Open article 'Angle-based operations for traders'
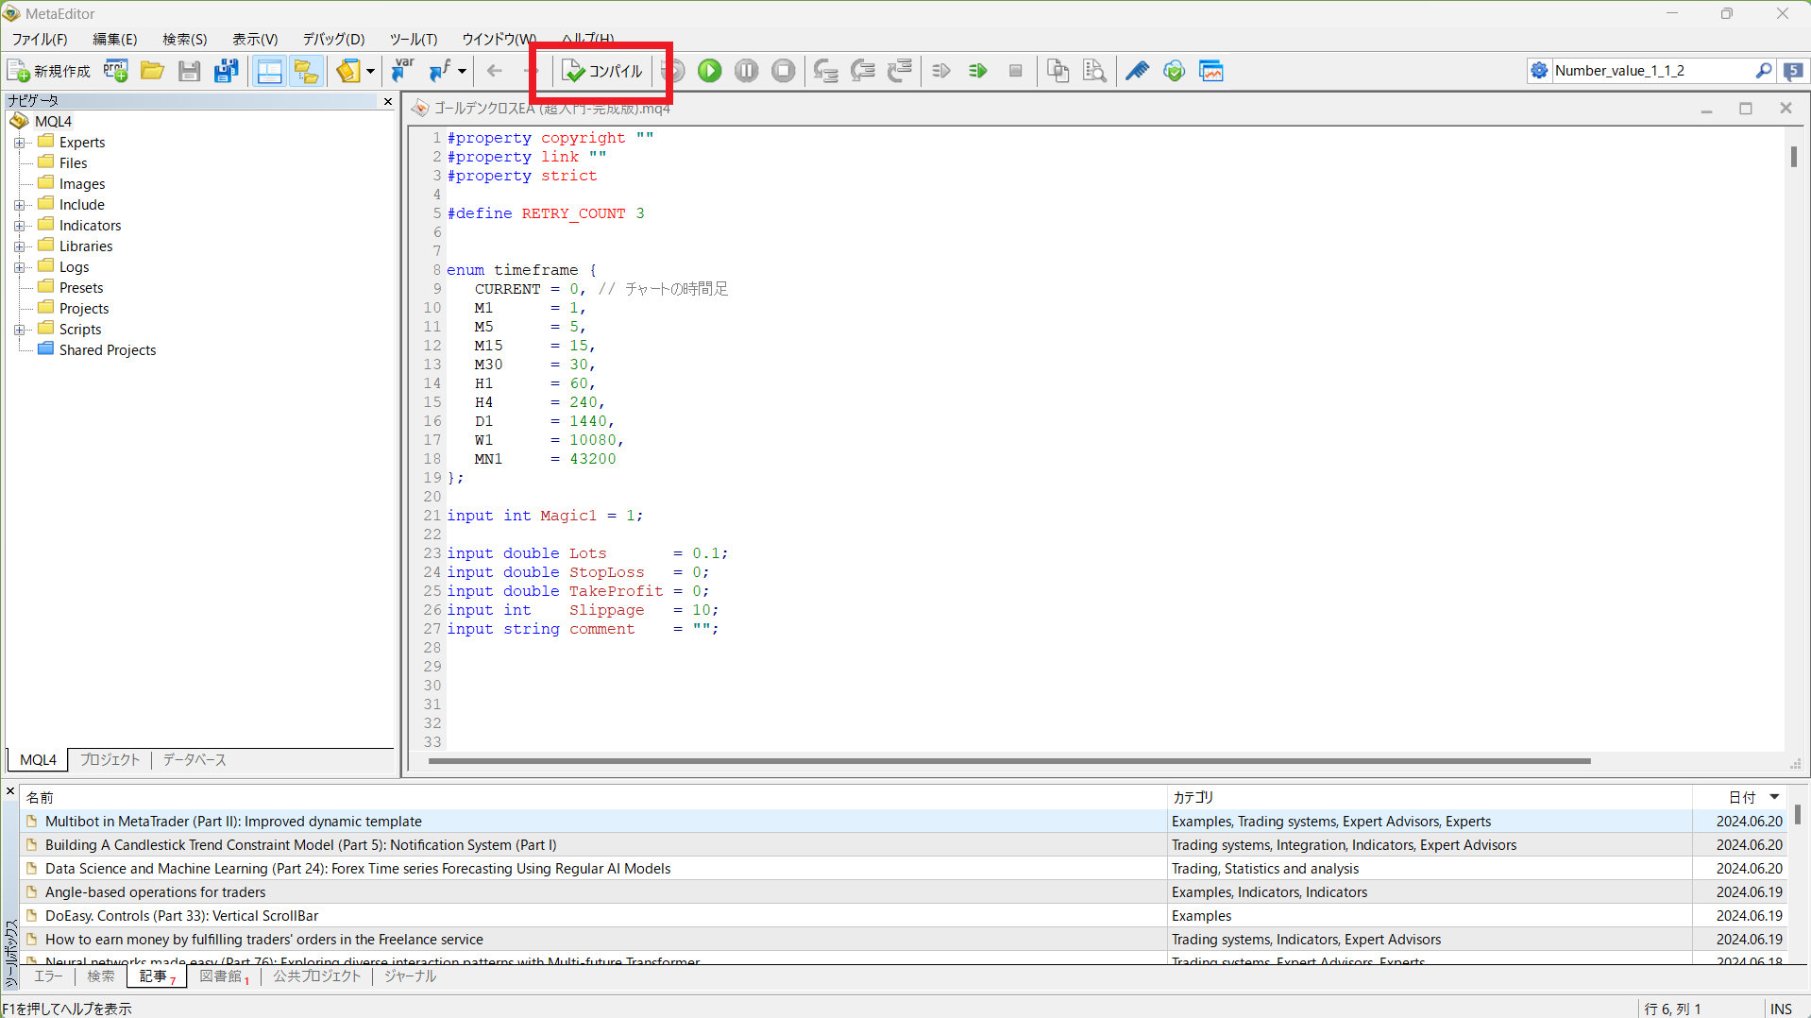1811x1018 pixels. 155,891
